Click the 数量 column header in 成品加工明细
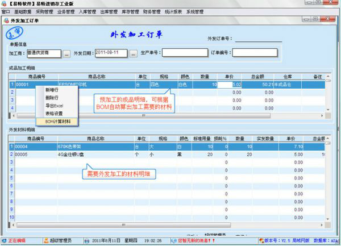Image resolution: width=341 pixels, height=246 pixels. coord(205,77)
